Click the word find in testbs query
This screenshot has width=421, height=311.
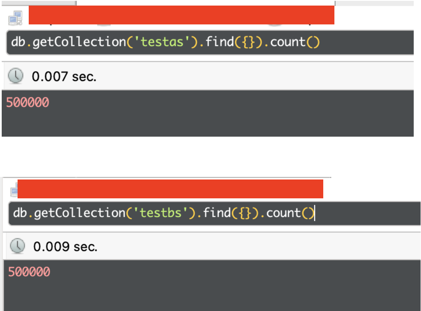217,212
